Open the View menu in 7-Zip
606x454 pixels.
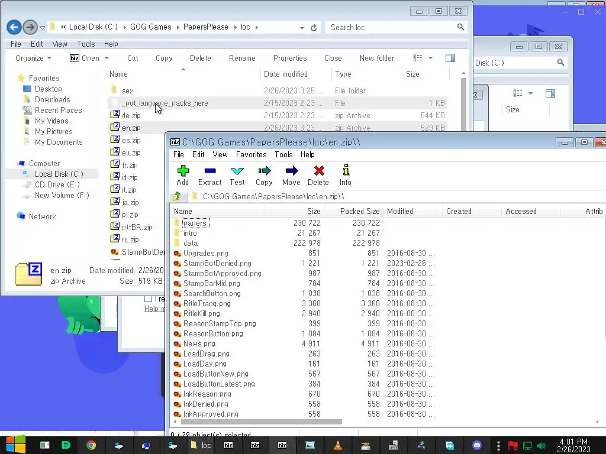click(220, 154)
